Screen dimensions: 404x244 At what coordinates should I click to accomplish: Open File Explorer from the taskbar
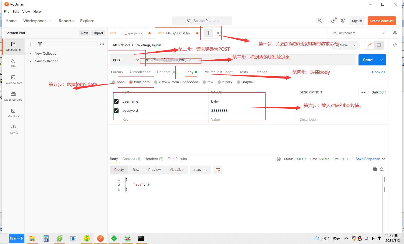(32, 238)
